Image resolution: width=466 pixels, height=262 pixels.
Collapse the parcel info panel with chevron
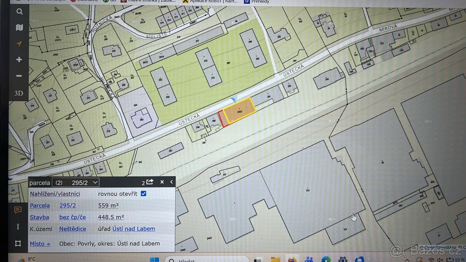point(172,182)
